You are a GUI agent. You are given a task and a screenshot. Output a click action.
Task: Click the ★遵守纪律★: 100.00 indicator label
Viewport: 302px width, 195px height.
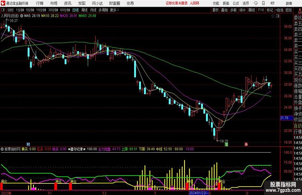pos(82,149)
